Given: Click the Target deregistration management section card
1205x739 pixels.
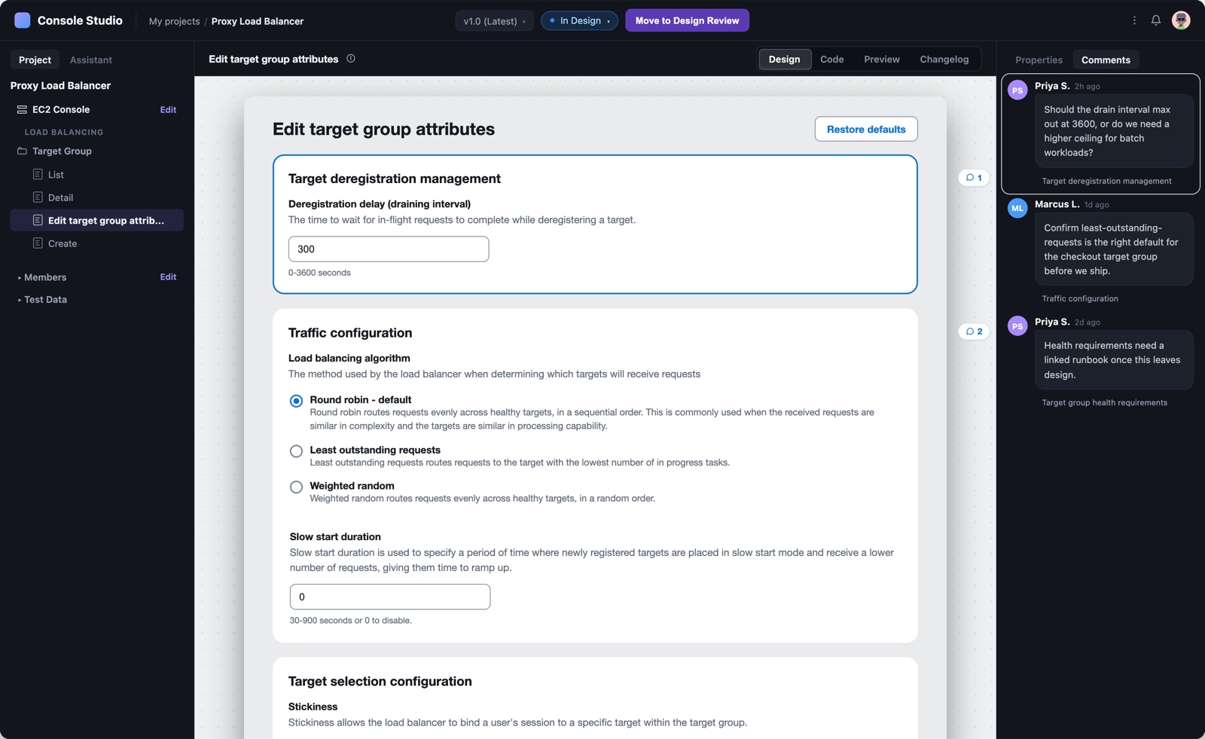Looking at the screenshot, I should point(595,224).
